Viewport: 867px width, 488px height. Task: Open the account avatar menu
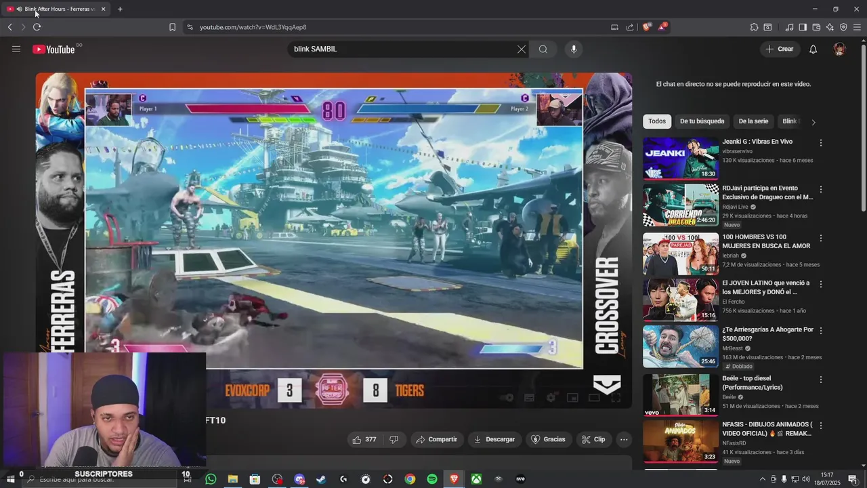coord(840,49)
